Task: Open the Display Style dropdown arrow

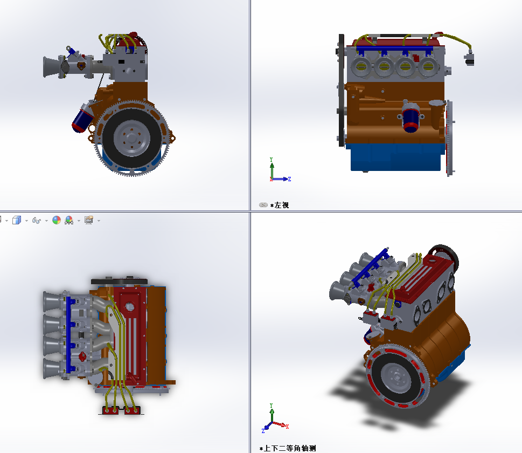Action: tap(26, 221)
